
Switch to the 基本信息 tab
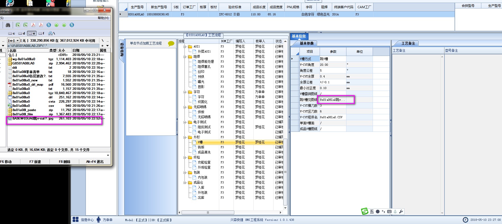(299, 36)
